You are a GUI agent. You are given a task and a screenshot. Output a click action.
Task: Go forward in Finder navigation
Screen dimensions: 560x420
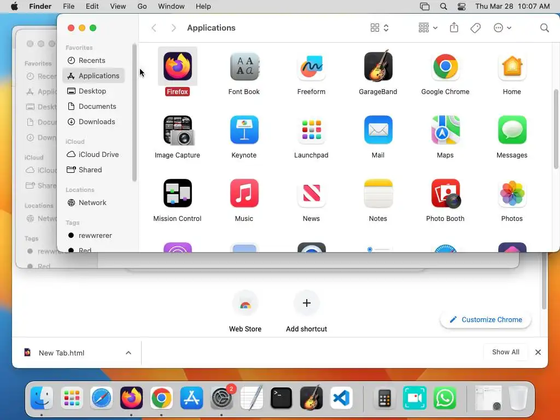(173, 28)
